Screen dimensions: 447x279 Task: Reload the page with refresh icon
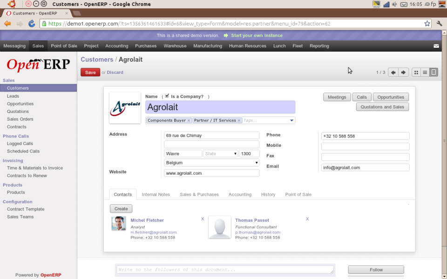pos(32,24)
